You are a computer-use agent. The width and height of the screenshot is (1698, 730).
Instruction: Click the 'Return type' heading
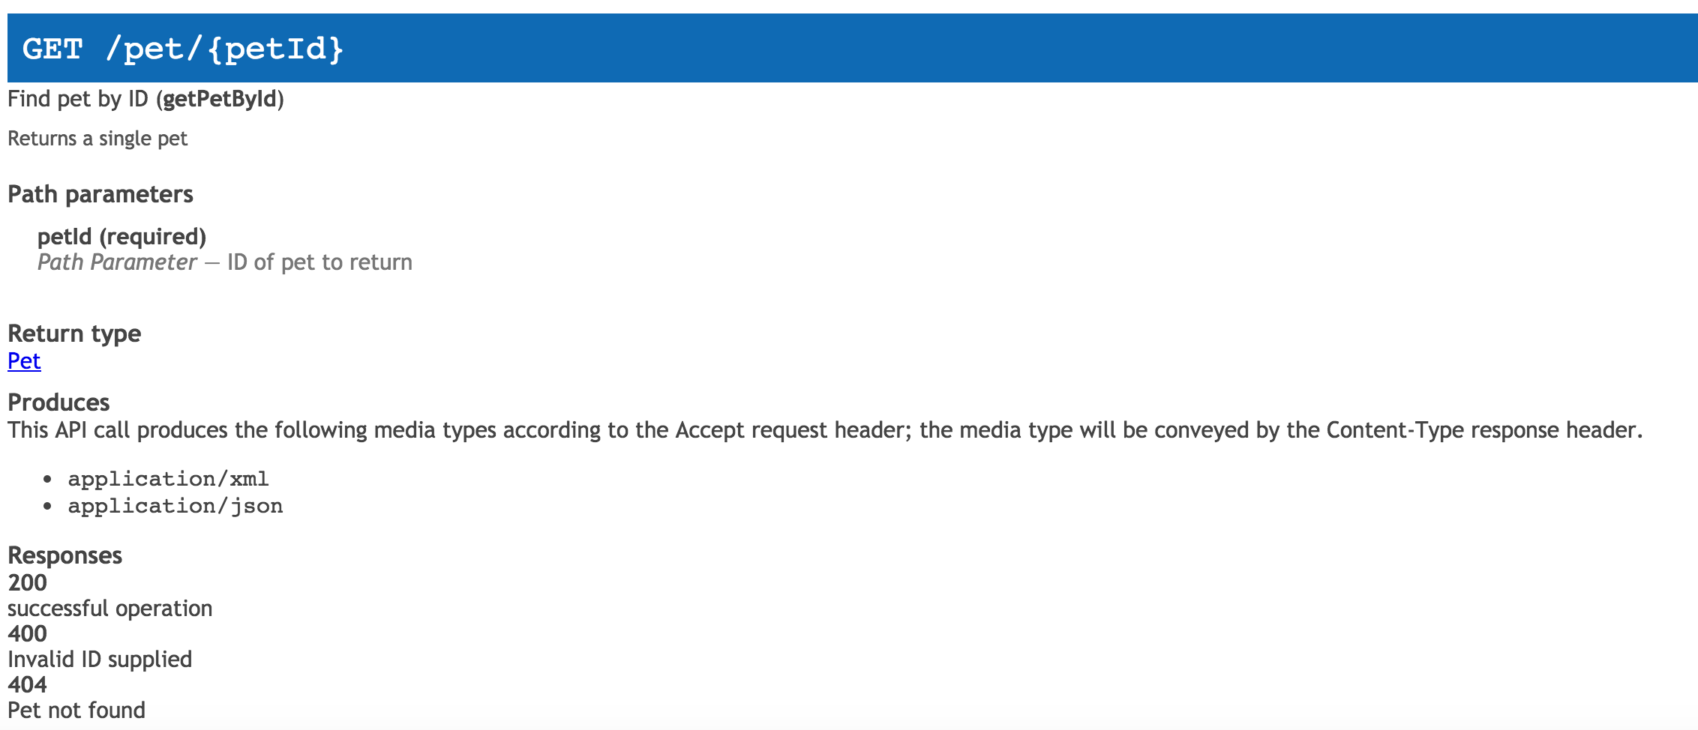pos(74,334)
